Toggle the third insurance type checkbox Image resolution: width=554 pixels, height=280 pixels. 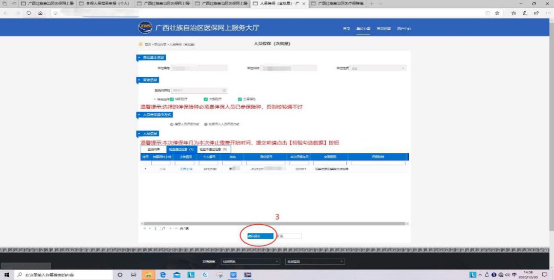click(x=240, y=99)
